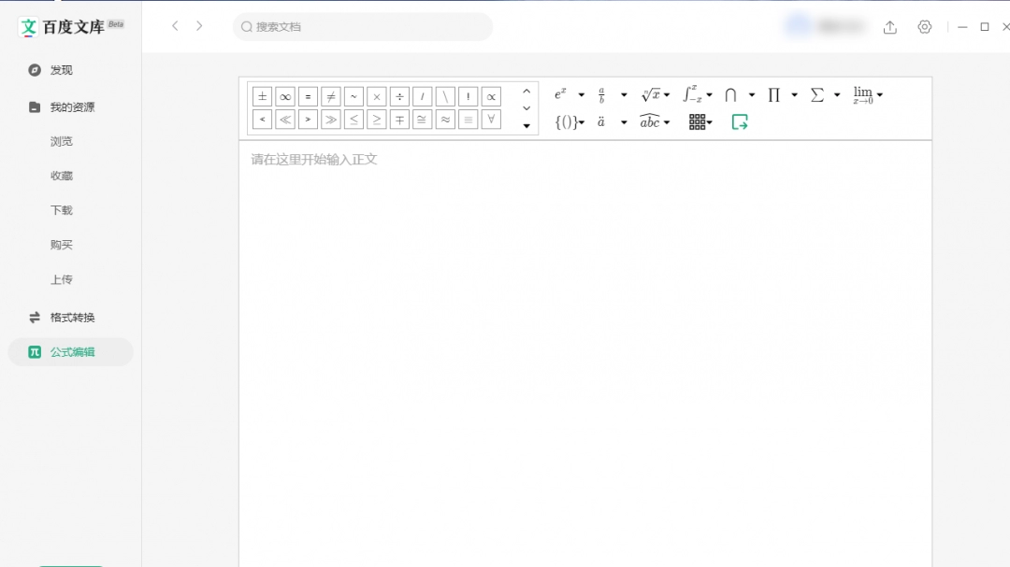1010x567 pixels.
Task: Insert the approximately-equal symbol
Action: click(x=445, y=120)
